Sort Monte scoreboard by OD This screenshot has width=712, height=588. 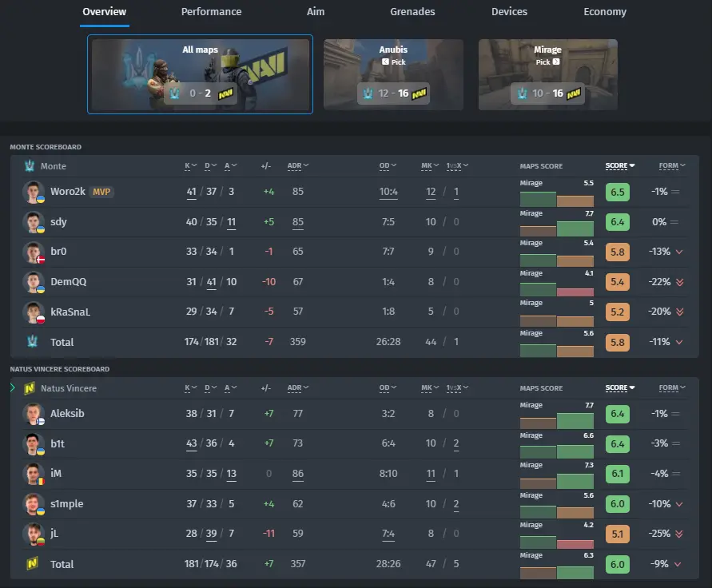point(388,165)
